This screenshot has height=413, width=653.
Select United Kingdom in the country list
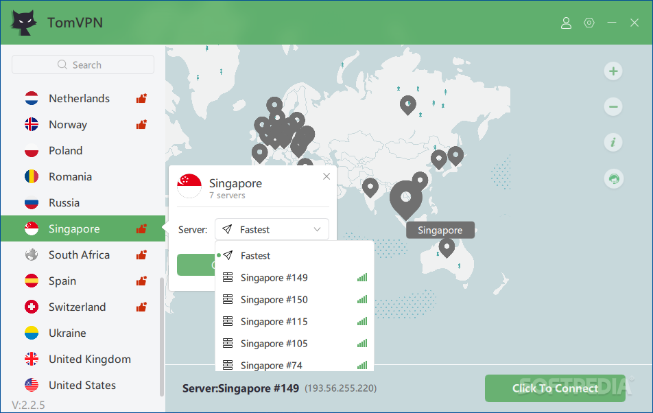pos(83,359)
